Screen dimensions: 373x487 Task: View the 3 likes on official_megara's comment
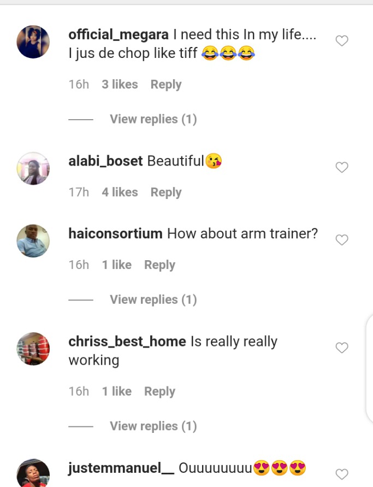(x=120, y=85)
